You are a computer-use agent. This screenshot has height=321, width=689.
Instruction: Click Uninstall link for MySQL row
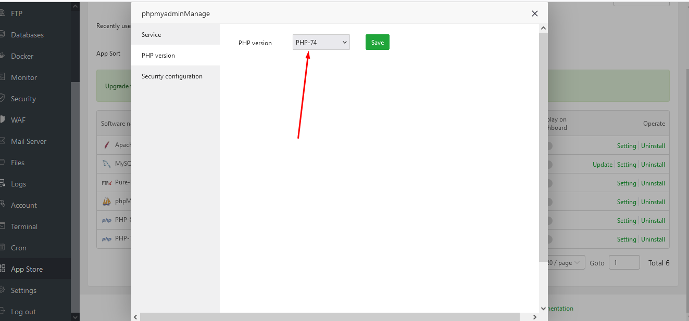pos(653,165)
